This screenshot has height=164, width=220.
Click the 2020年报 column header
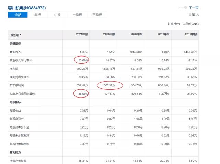coord(109,34)
